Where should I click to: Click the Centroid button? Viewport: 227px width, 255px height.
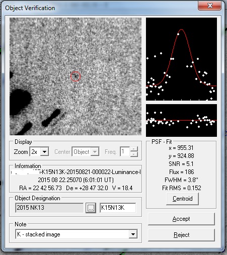click(x=182, y=199)
